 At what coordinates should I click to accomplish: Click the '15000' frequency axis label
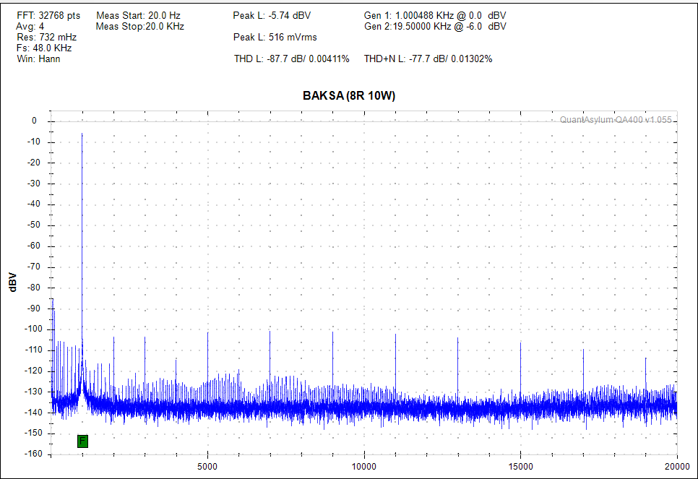tap(520, 467)
